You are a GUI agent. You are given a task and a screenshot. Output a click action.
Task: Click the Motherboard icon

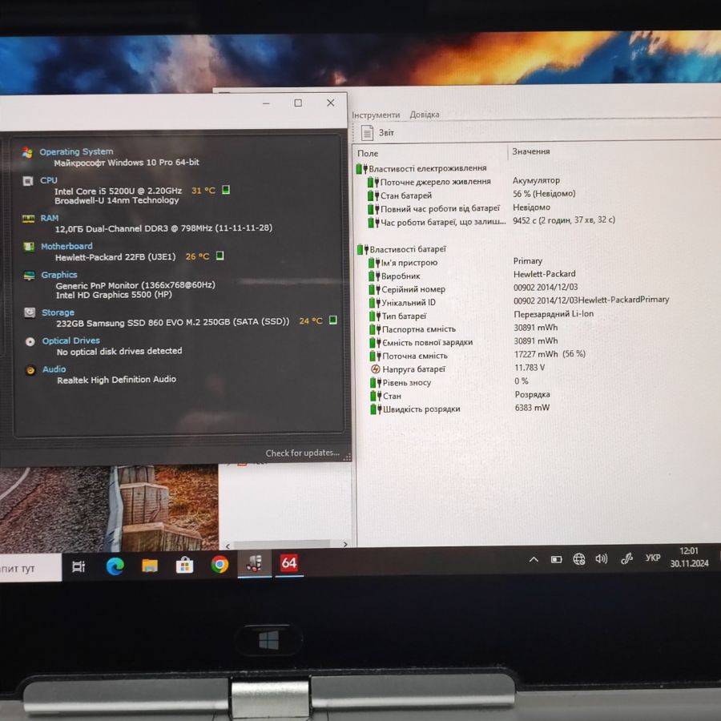29,247
